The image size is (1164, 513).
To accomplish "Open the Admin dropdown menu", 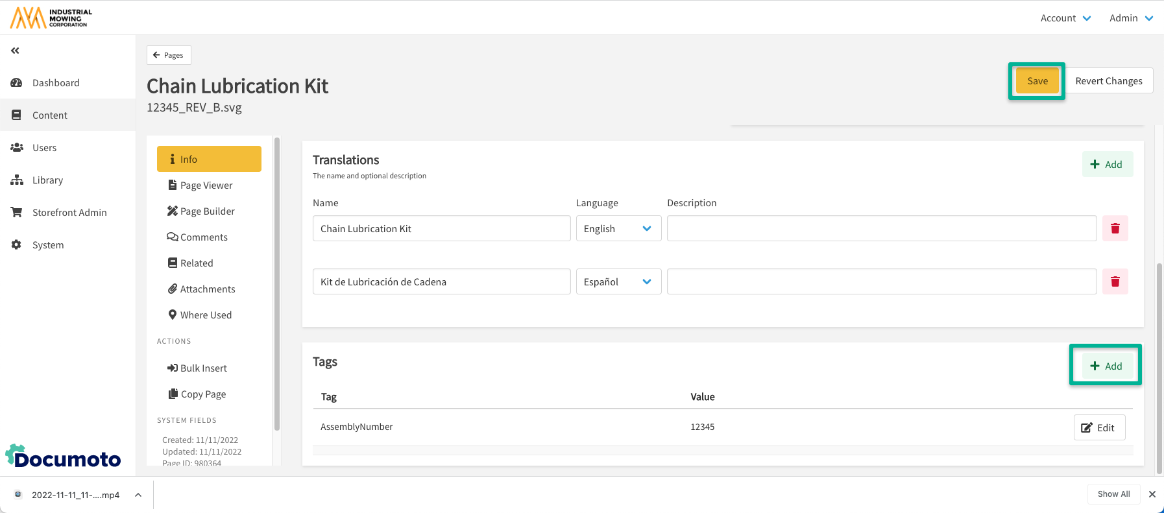I will [1130, 18].
